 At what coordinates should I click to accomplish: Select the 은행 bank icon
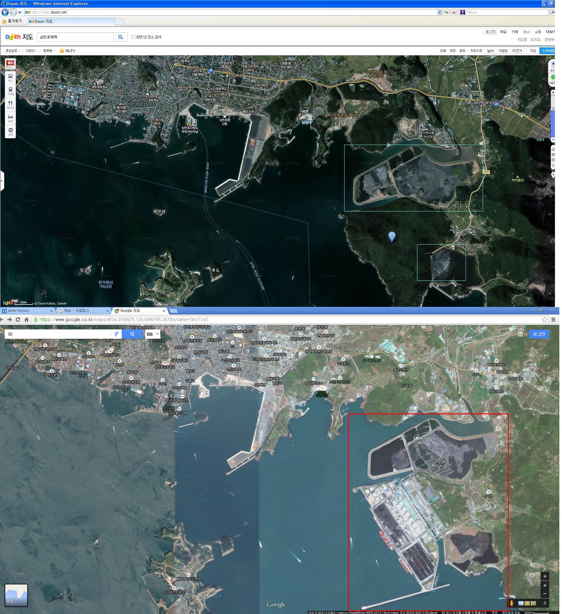point(10,131)
